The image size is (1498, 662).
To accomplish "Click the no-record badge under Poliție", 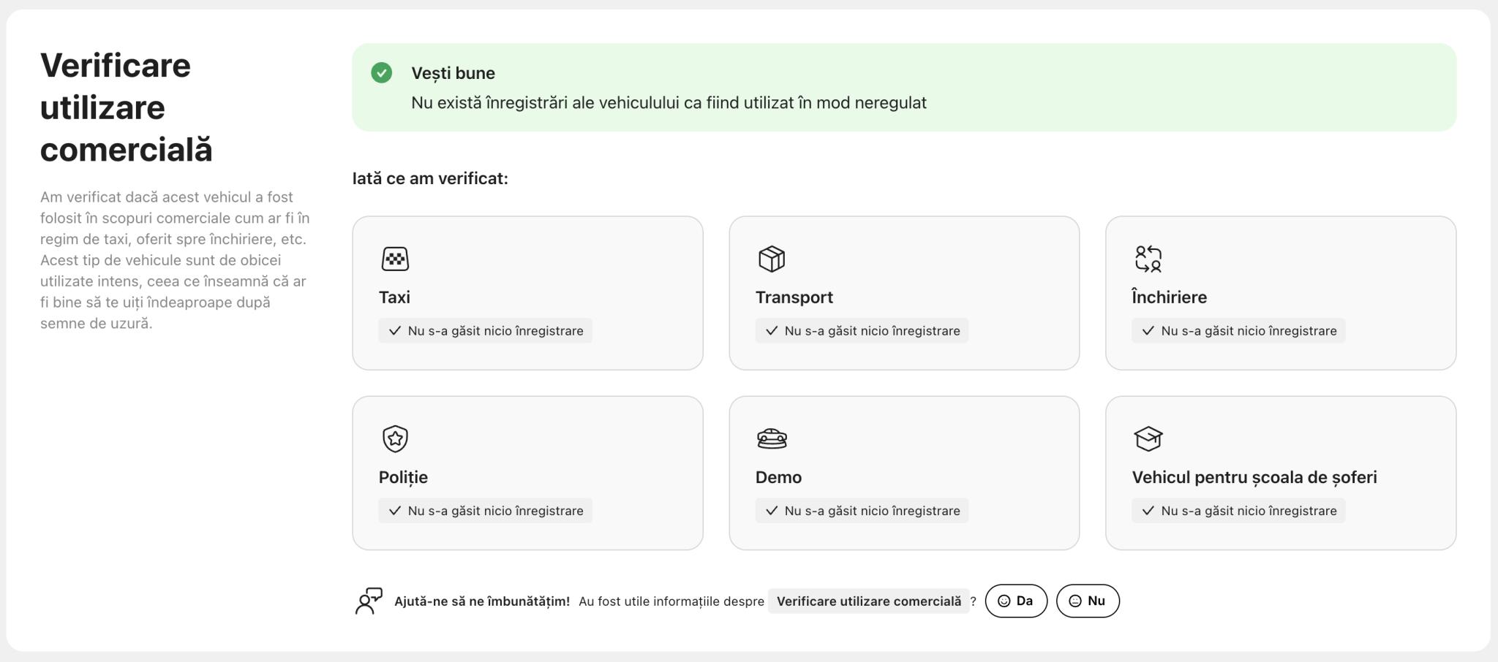I will (x=485, y=511).
